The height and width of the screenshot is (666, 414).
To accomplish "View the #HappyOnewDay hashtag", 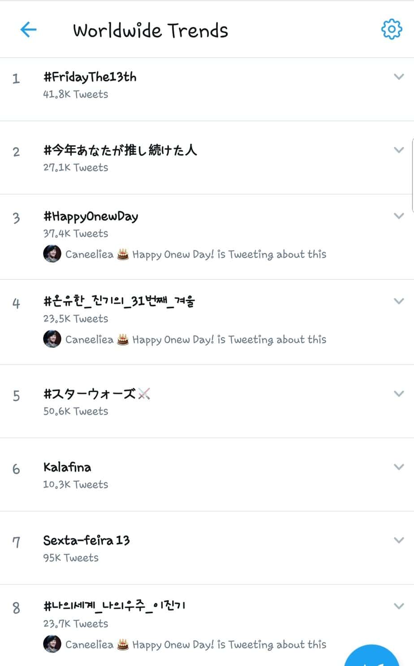I will point(91,216).
